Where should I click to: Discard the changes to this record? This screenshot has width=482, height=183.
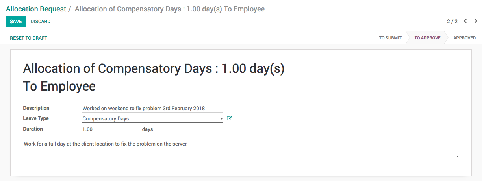pos(41,22)
